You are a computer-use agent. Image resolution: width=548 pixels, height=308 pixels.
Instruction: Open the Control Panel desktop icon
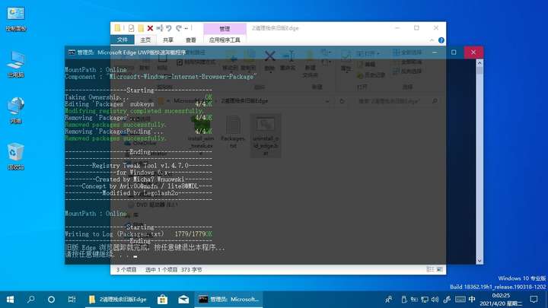pos(16,19)
